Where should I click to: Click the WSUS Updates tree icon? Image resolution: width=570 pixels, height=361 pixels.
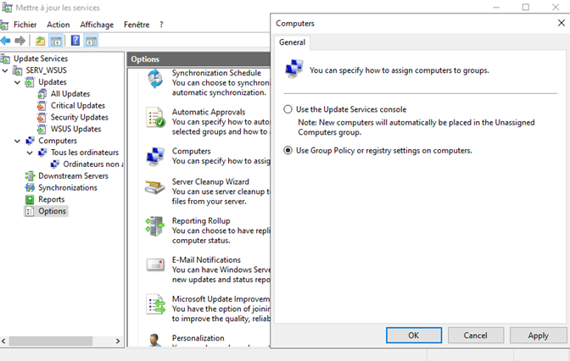coord(42,129)
